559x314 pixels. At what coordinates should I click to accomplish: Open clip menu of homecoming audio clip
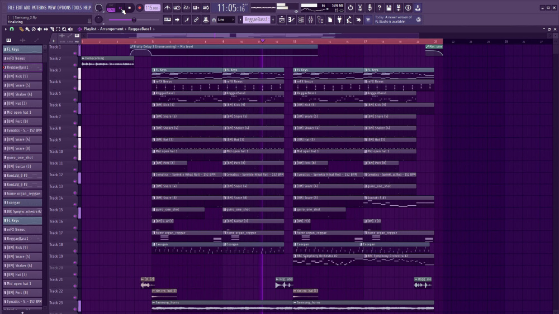point(83,58)
